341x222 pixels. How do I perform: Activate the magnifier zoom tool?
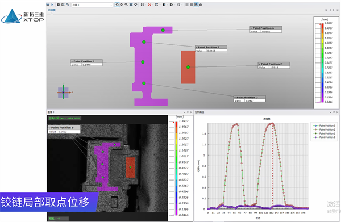coord(126,5)
